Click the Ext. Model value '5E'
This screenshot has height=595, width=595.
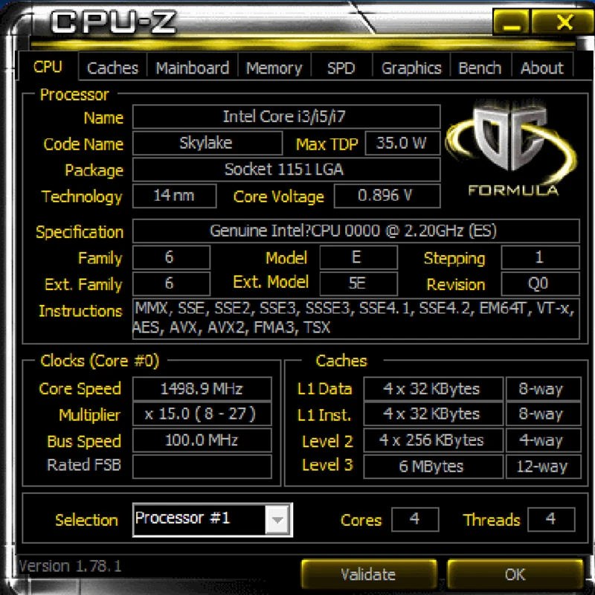[358, 283]
